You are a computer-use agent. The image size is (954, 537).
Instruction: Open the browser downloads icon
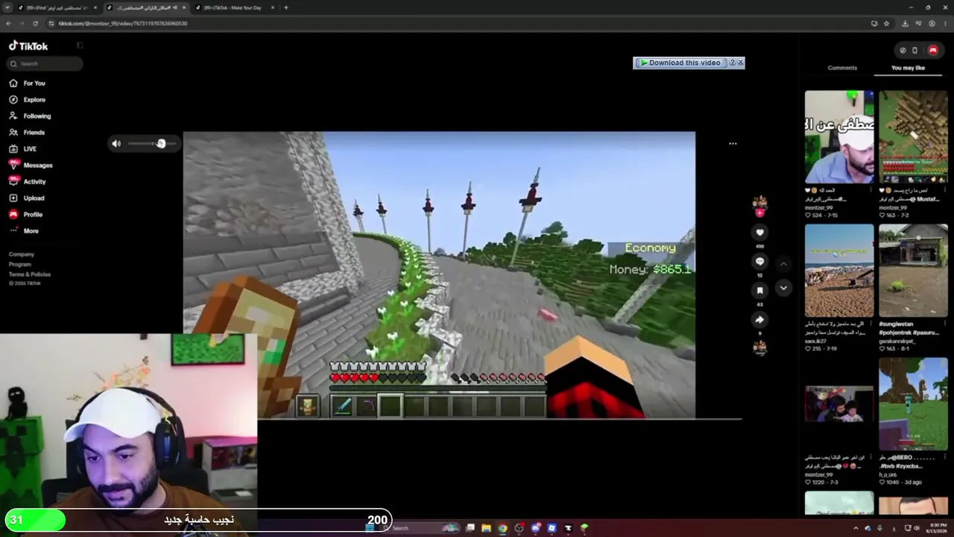point(905,23)
